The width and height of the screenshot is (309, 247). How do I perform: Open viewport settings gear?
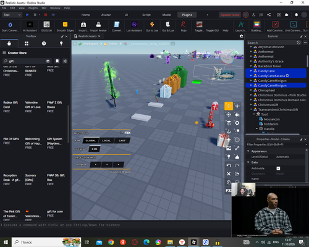[x=242, y=36]
